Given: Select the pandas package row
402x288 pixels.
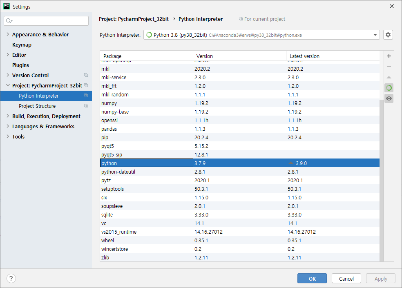Looking at the screenshot, I should coord(240,129).
